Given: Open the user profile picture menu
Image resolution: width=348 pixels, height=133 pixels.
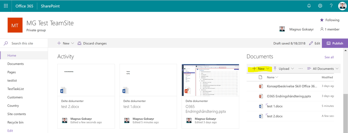Looking at the screenshot, I should [342, 6].
